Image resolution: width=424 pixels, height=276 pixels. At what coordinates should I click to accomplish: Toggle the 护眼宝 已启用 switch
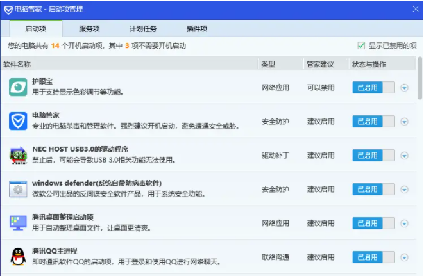tap(373, 88)
